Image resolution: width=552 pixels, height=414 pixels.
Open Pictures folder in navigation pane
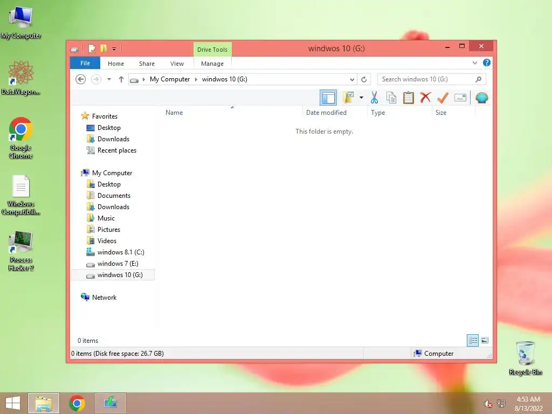click(108, 230)
